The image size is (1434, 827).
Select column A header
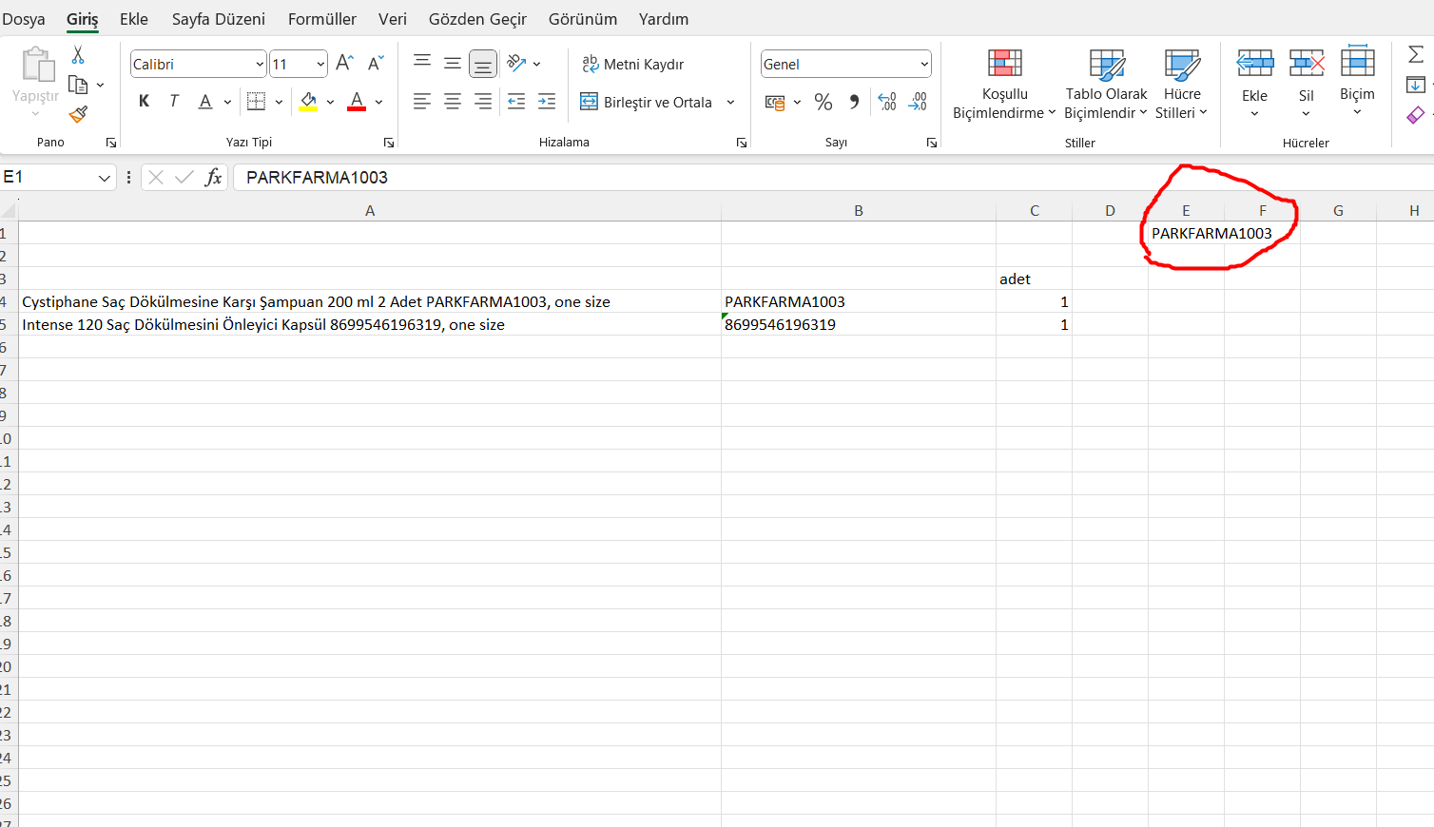(370, 210)
